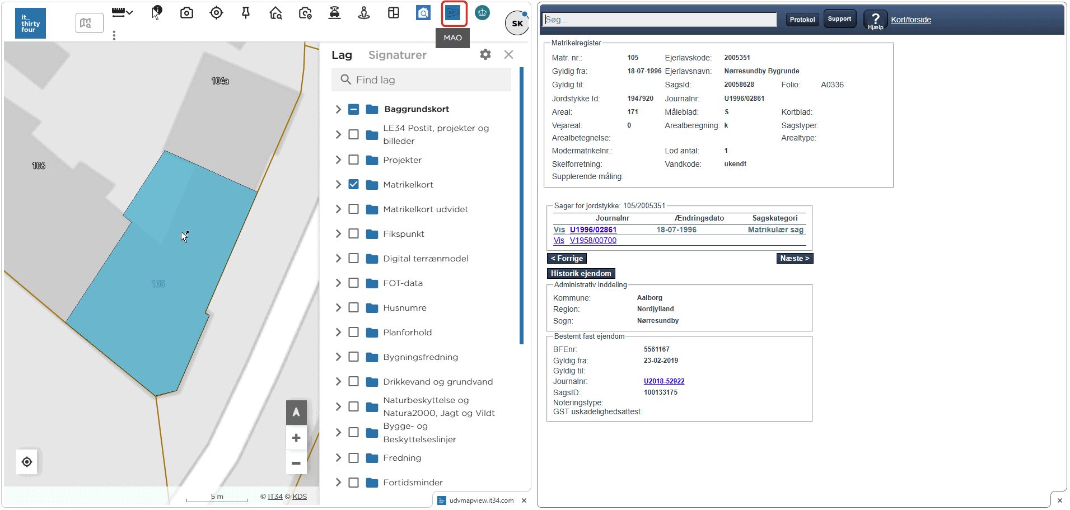The width and height of the screenshot is (1070, 510).
Task: Enable the Planforhold layer checkbox
Action: 353,332
